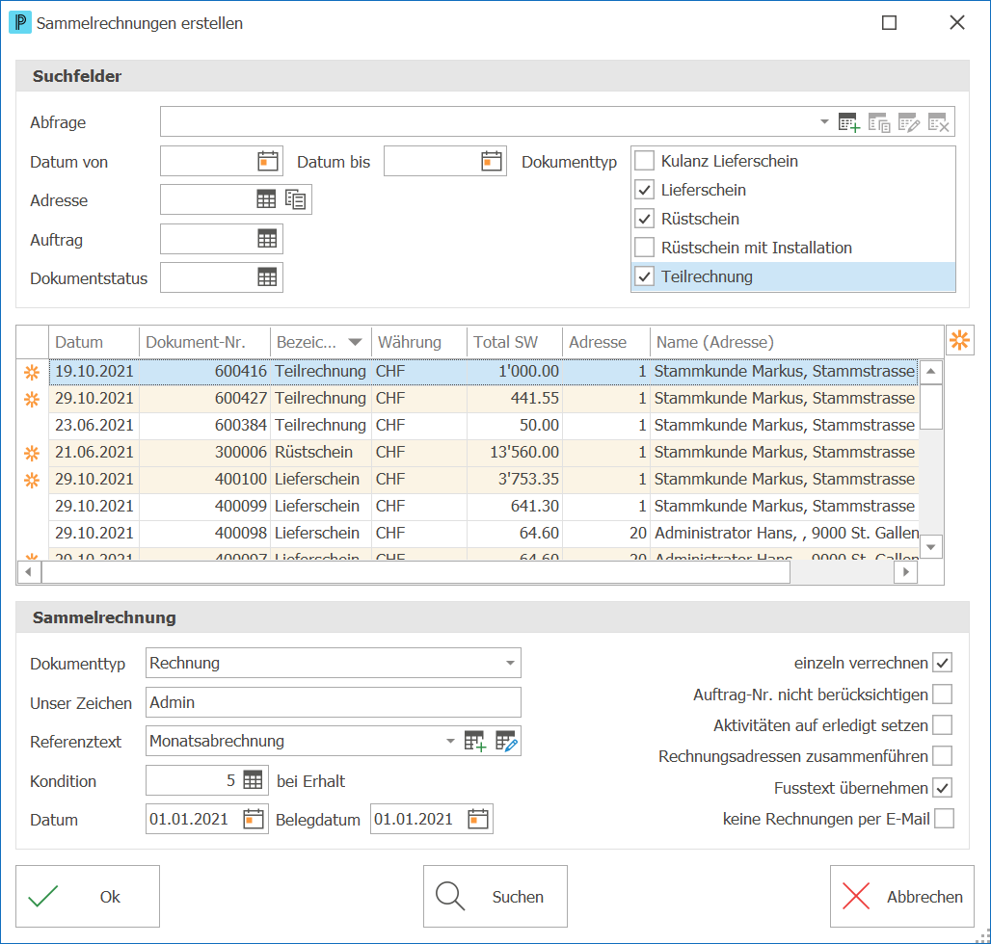Enable Aktivitäten auf erledigt setzen
Screen dimensions: 991x944
[x=943, y=725]
